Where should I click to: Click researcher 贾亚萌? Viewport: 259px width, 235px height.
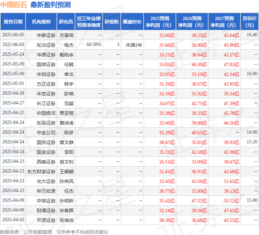tap(67, 113)
